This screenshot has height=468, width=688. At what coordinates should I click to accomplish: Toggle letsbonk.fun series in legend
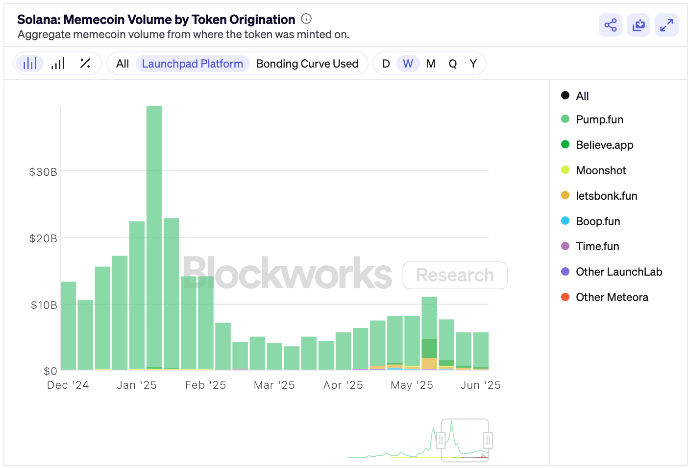[599, 196]
